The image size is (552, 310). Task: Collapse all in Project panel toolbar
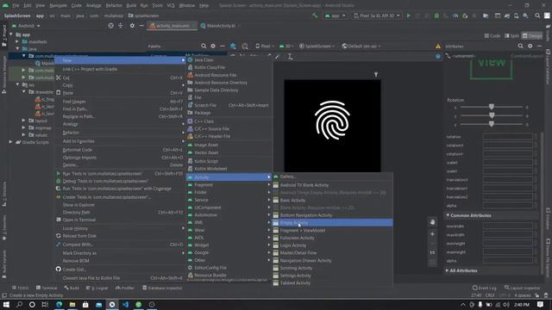click(121, 26)
